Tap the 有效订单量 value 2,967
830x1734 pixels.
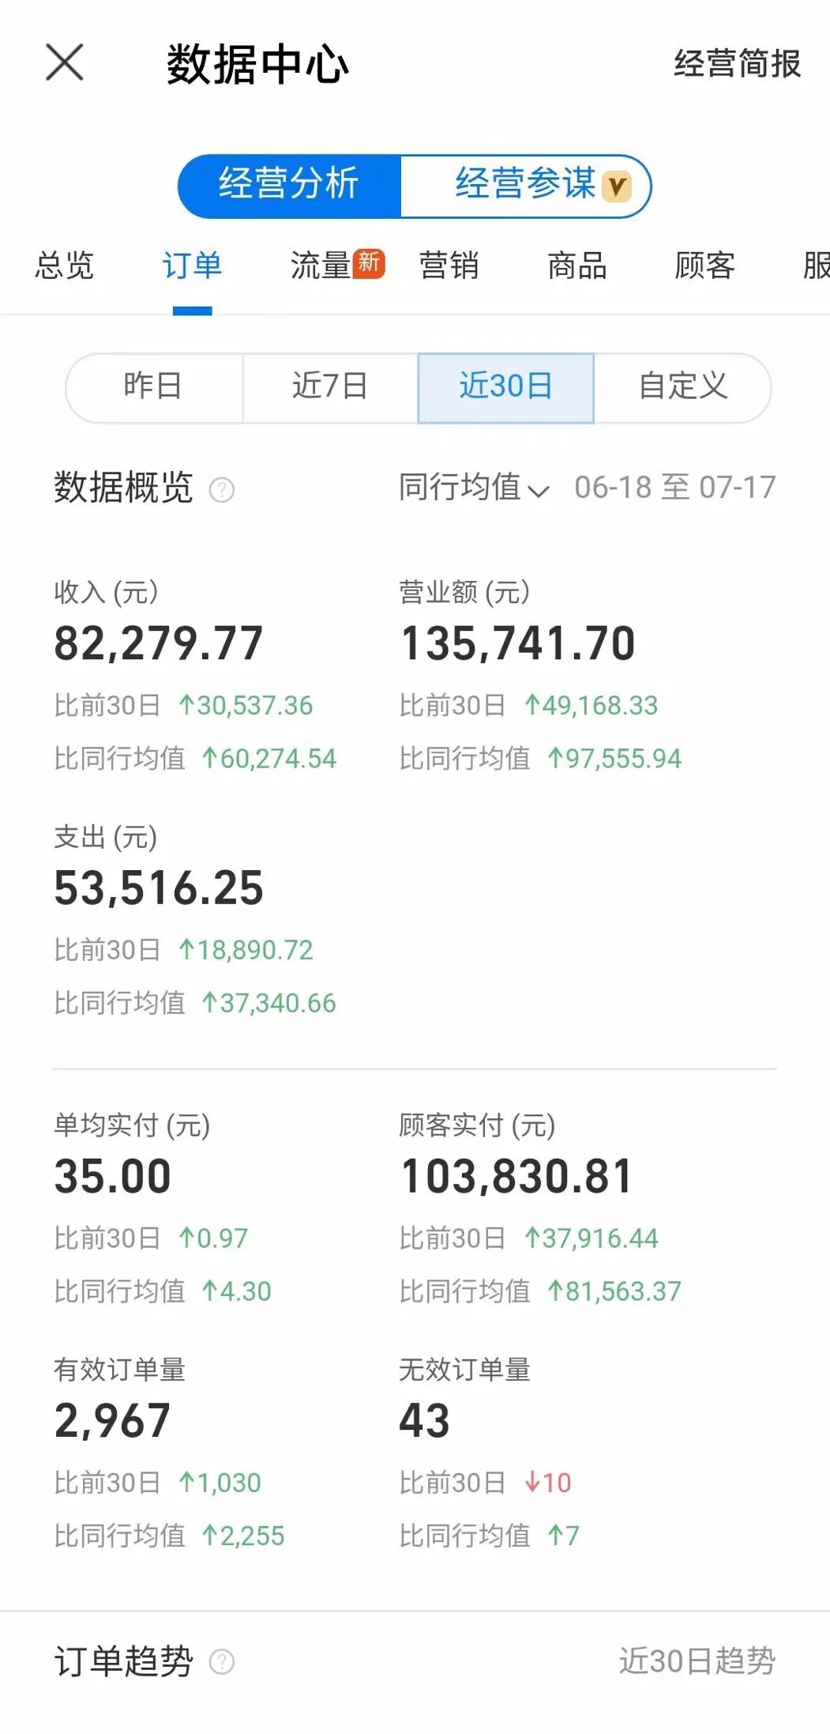[x=112, y=1421]
